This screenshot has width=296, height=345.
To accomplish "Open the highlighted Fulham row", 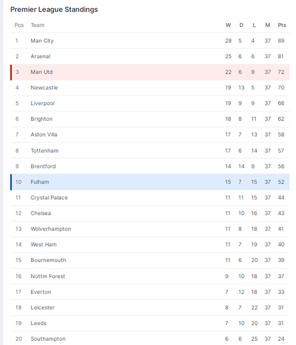I will (x=150, y=182).
